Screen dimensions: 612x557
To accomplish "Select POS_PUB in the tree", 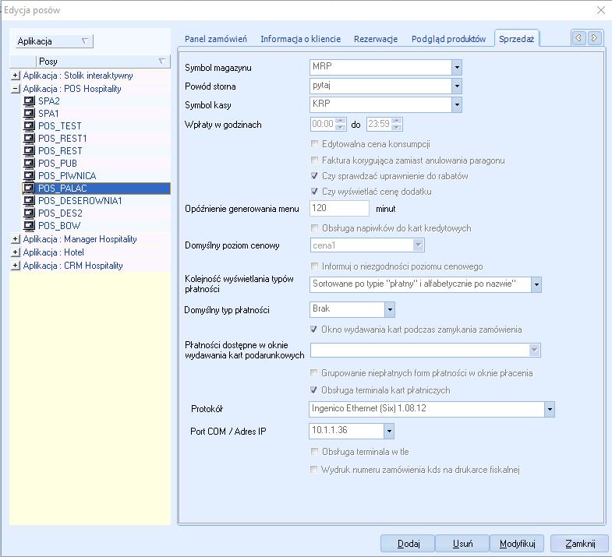I will click(58, 164).
